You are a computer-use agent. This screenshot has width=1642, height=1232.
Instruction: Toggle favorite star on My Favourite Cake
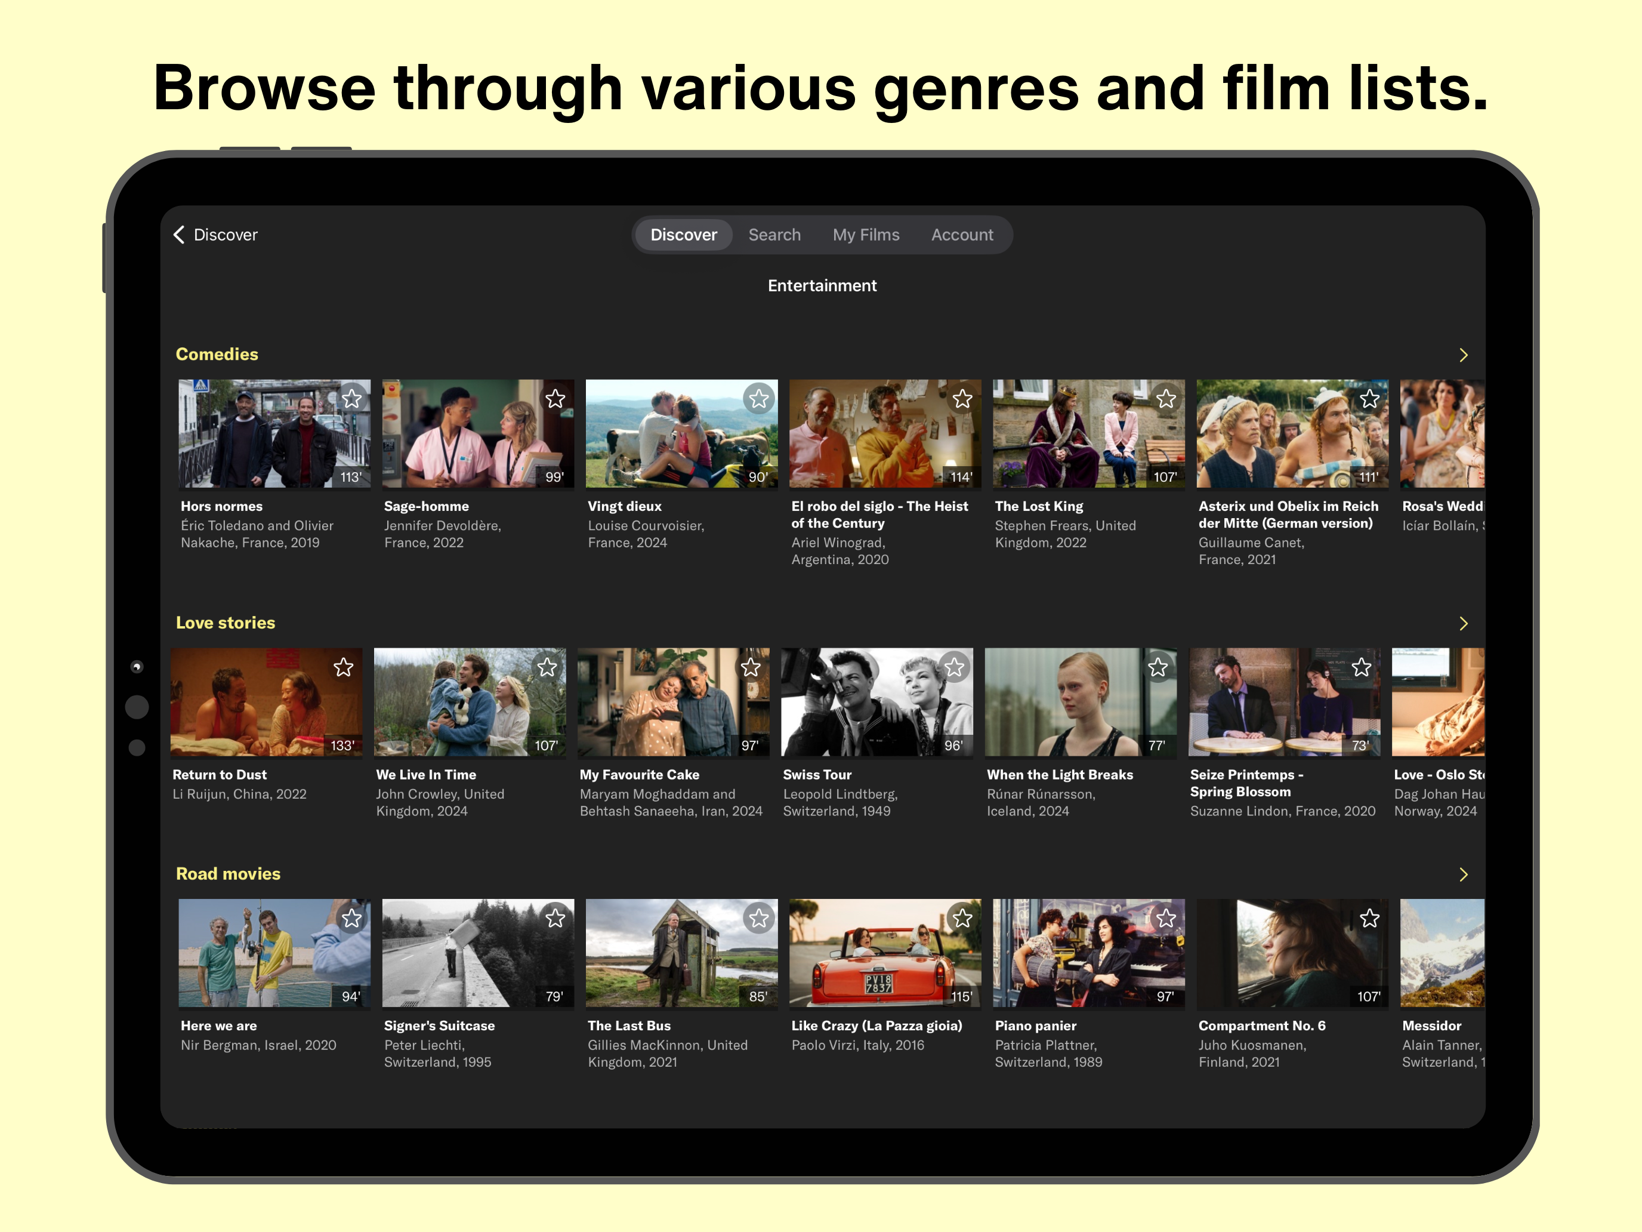click(x=751, y=667)
